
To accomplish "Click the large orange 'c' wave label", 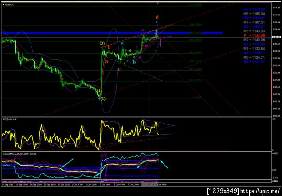I will (119, 69).
